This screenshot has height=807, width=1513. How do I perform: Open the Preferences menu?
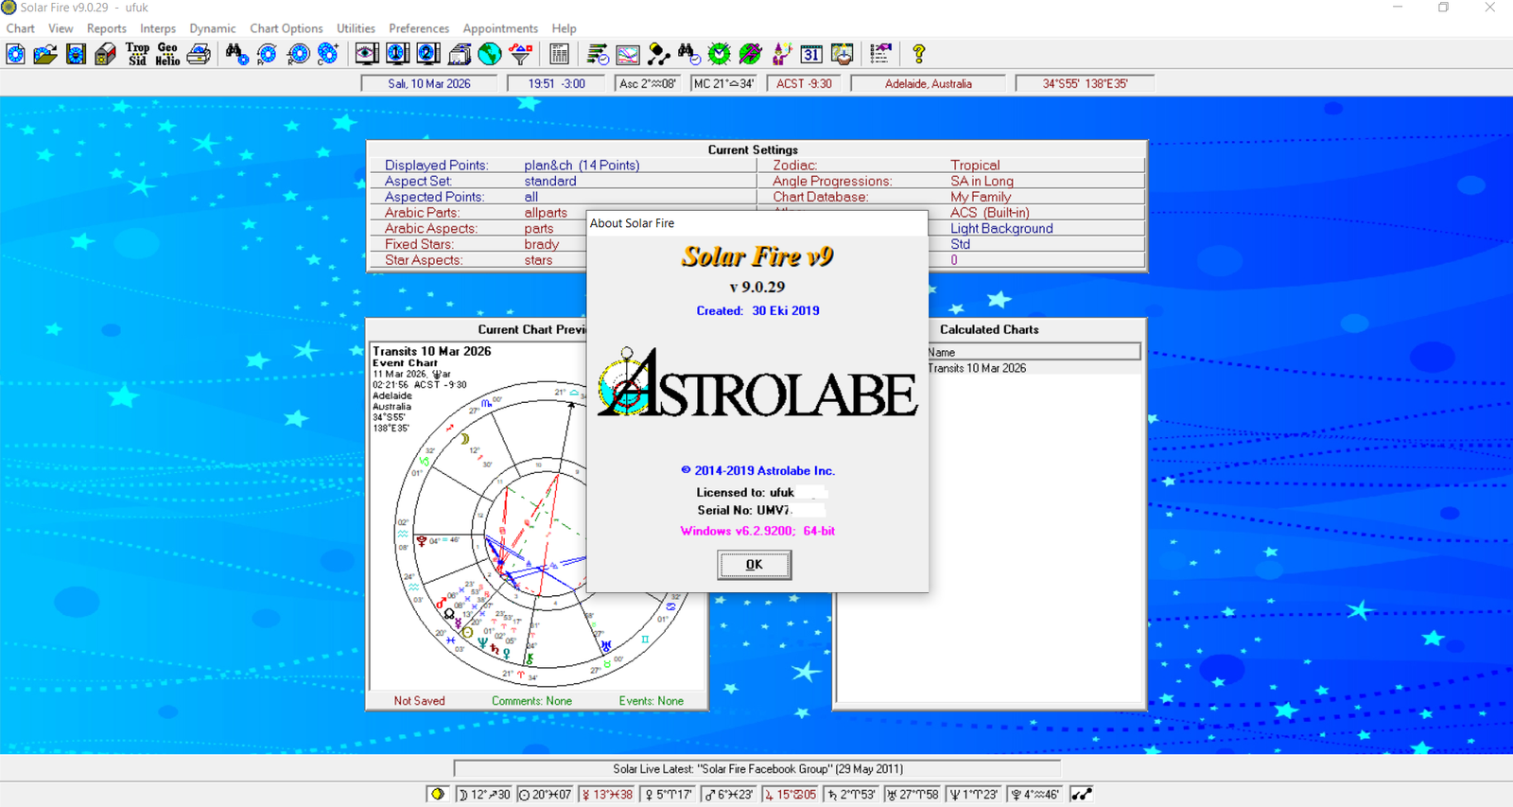419,28
